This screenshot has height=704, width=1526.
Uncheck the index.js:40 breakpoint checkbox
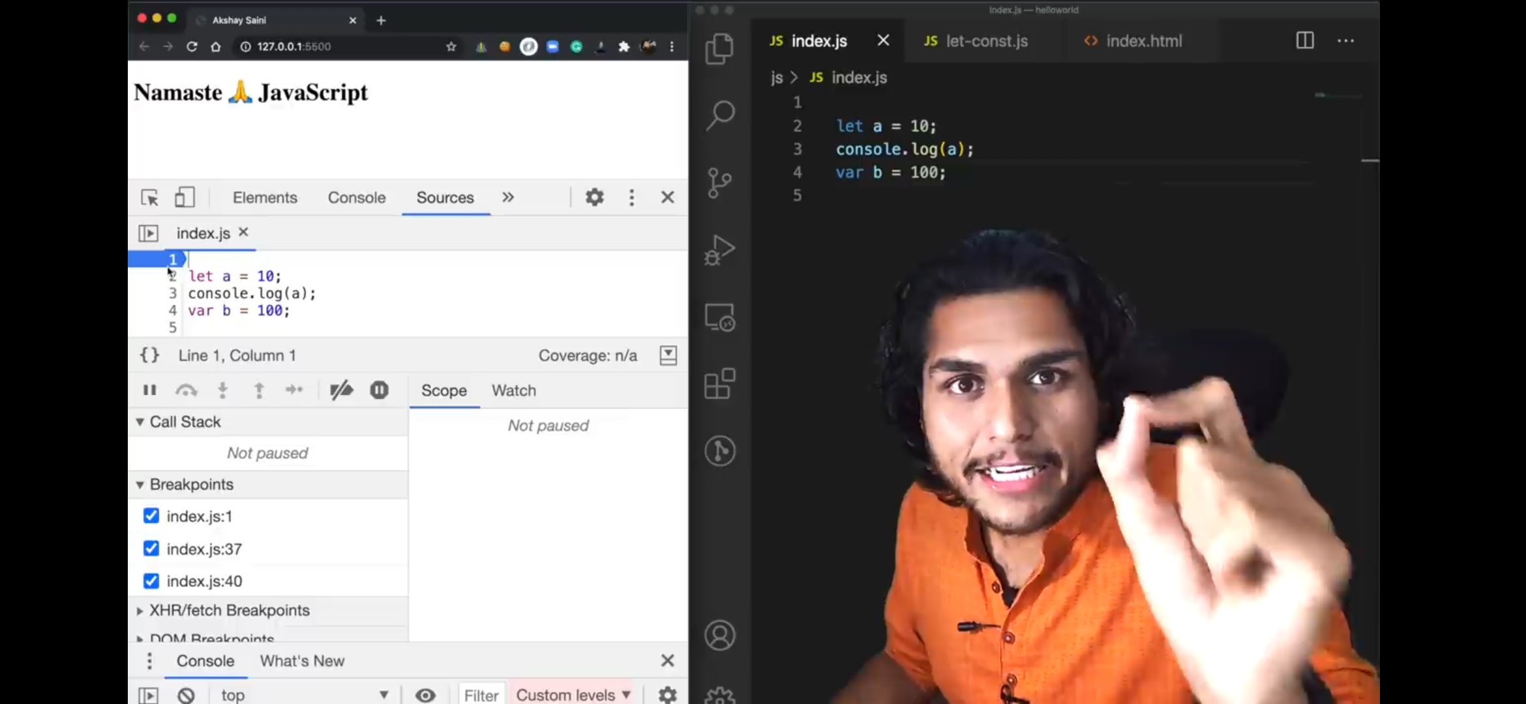coord(151,580)
